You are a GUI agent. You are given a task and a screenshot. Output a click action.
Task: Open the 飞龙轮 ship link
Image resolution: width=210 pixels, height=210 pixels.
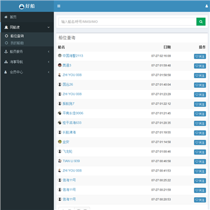pyautogui.click(x=67, y=152)
